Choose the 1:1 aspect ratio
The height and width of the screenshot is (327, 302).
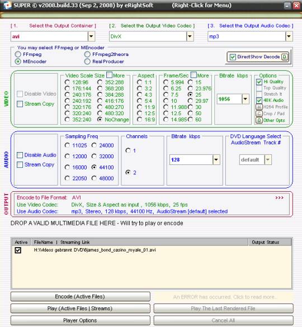click(139, 82)
